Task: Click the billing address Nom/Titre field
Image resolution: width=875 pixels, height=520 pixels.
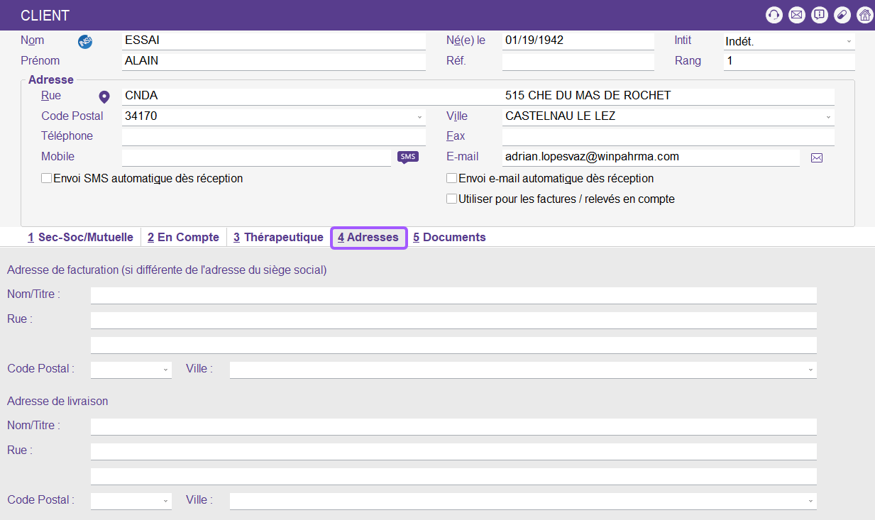Action: [x=453, y=295]
